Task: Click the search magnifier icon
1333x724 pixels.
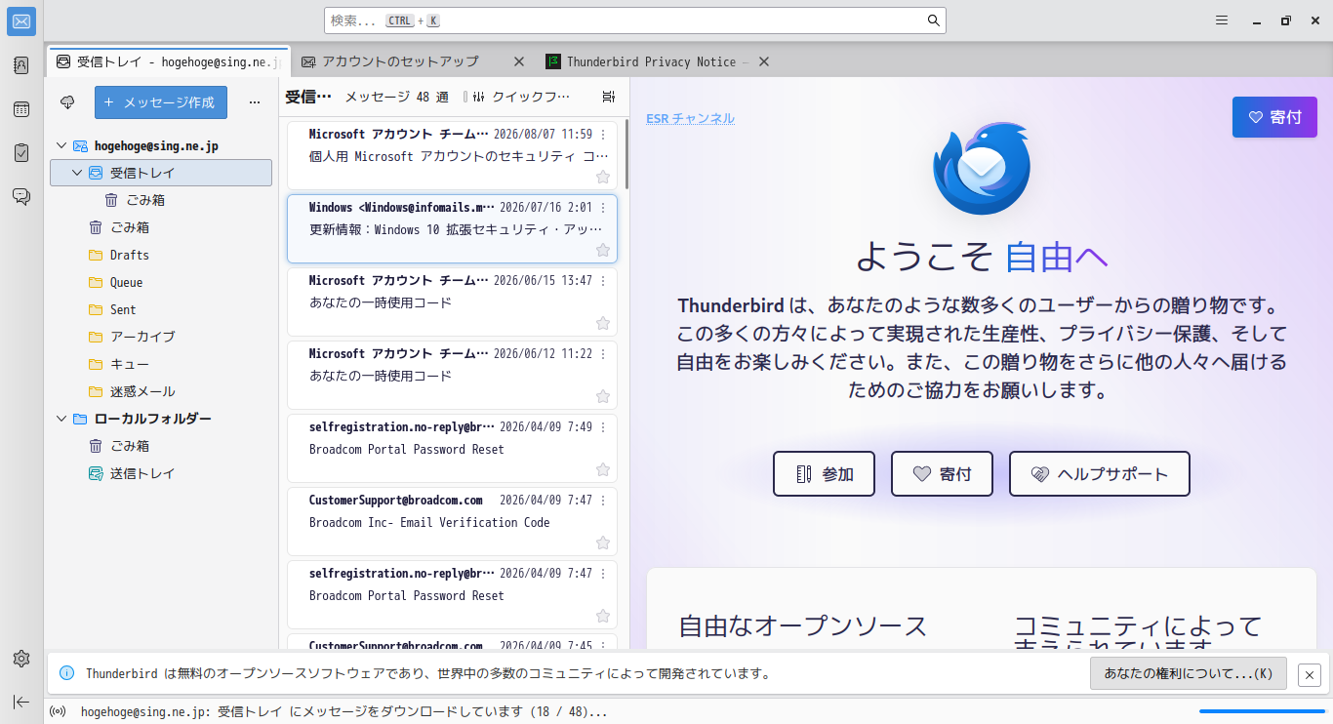Action: point(933,20)
